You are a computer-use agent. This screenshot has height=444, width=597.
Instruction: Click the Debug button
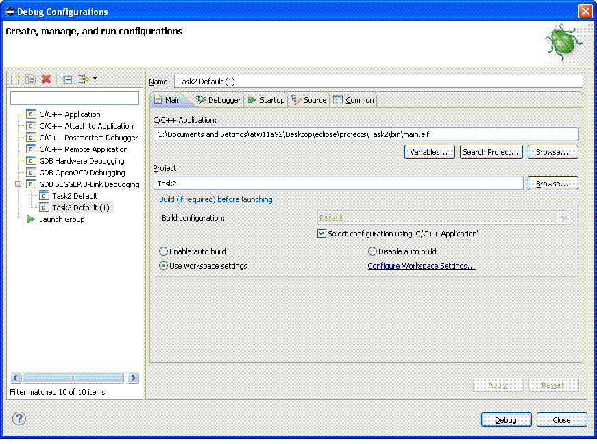(506, 419)
